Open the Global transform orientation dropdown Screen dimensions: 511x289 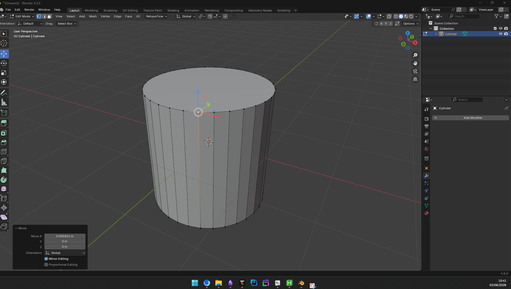click(x=186, y=16)
